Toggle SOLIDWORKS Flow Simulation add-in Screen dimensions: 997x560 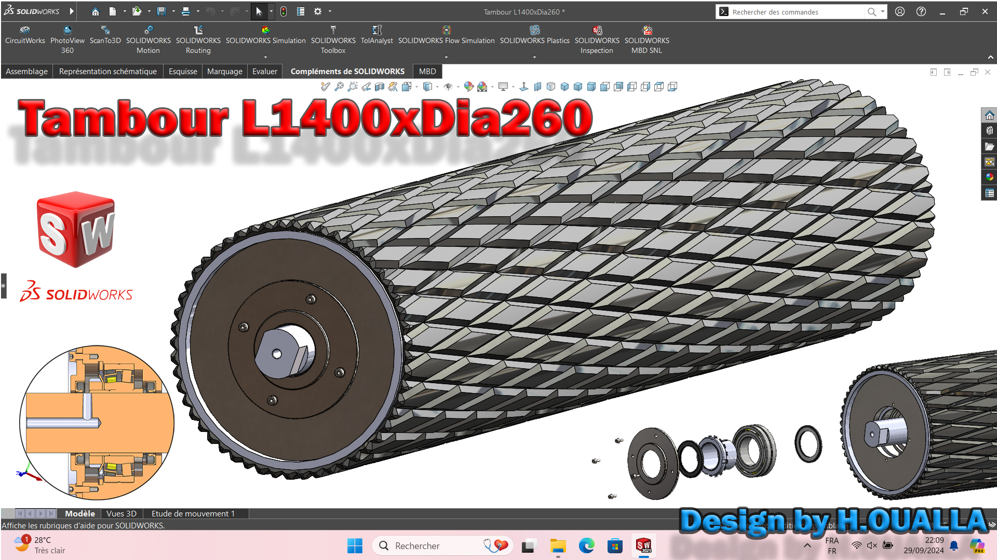(x=447, y=35)
